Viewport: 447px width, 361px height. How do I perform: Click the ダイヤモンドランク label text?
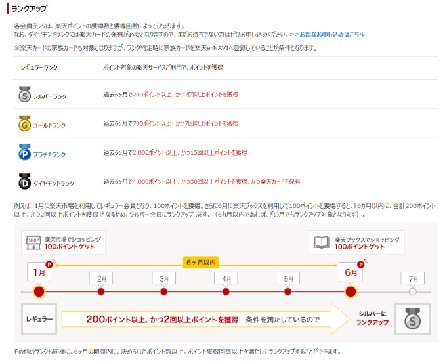pos(55,182)
